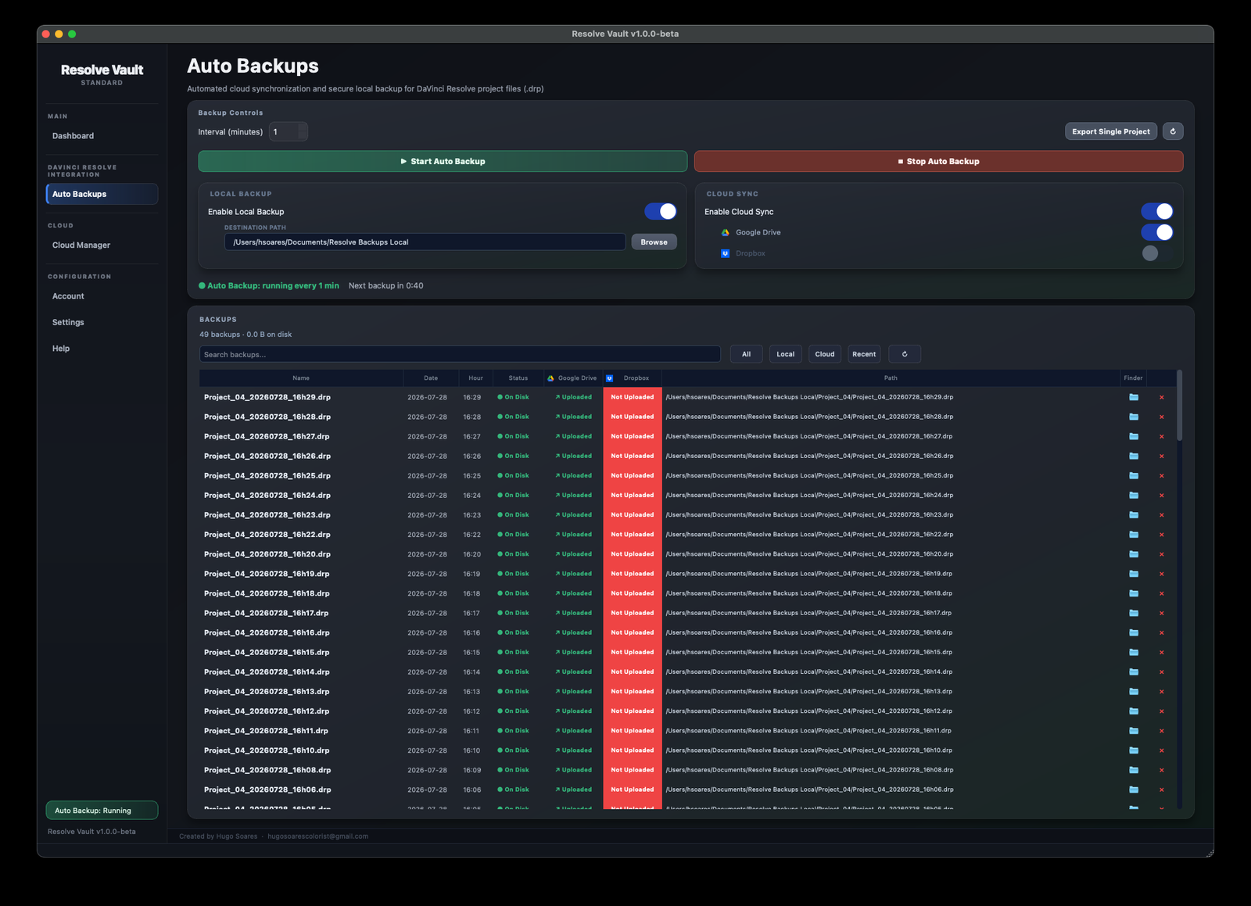Viewport: 1251px width, 906px height.
Task: Click the Google Drive icon in Cloud Sync
Action: pyautogui.click(x=725, y=232)
